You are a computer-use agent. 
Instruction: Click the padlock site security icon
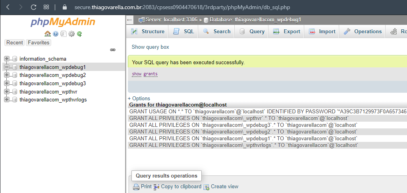coord(65,7)
